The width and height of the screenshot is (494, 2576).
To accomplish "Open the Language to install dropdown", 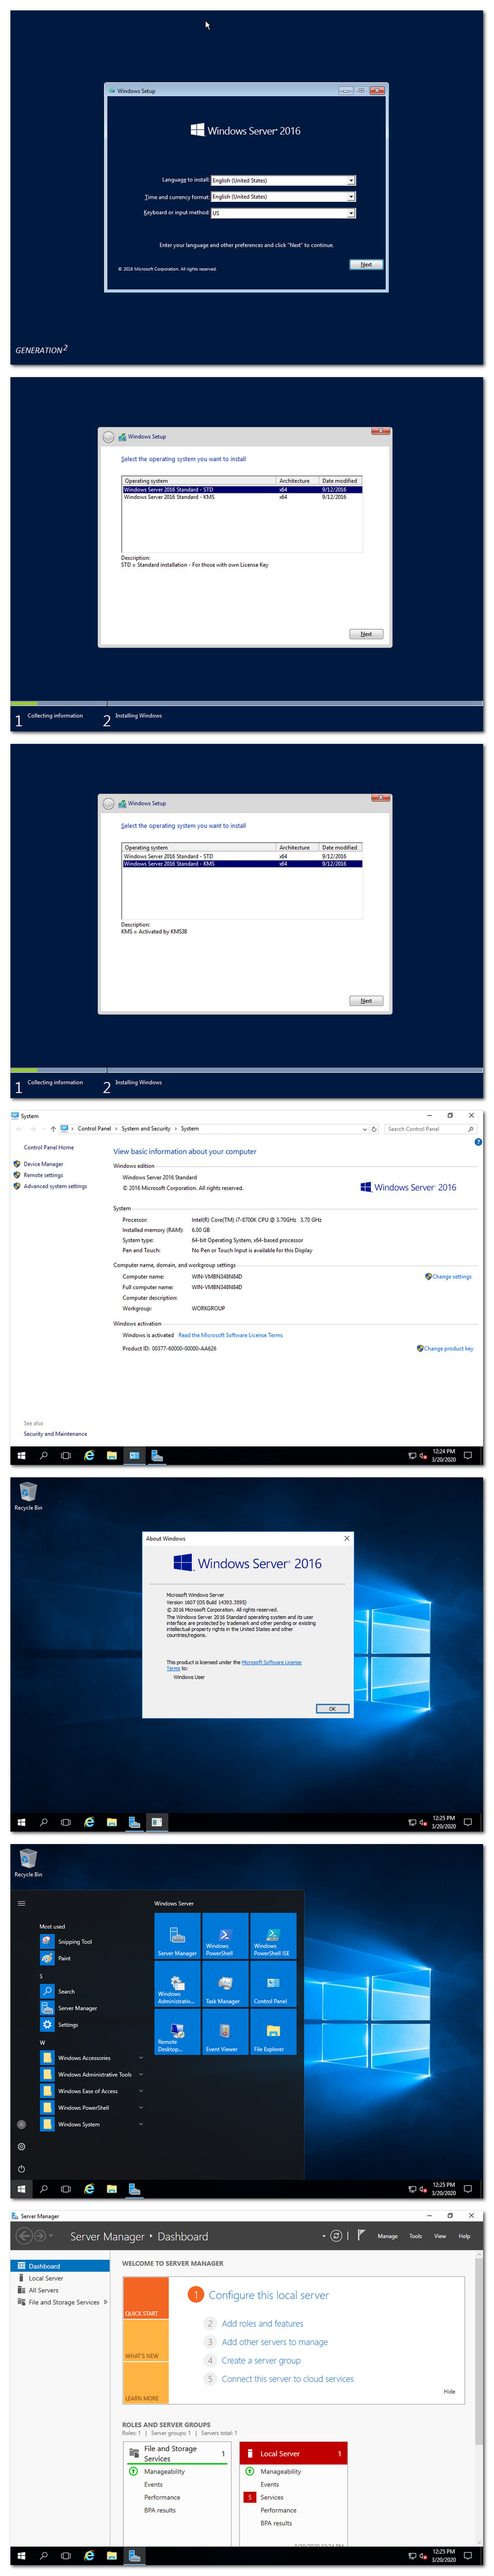I will click(283, 180).
